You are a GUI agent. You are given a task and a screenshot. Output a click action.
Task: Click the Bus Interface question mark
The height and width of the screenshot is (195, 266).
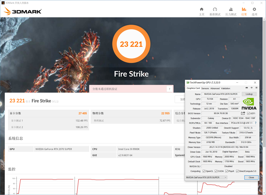[256, 123]
